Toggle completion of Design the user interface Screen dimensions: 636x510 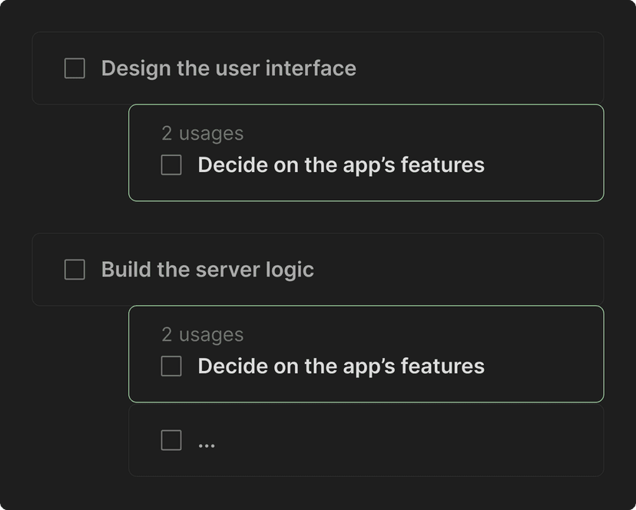[75, 68]
